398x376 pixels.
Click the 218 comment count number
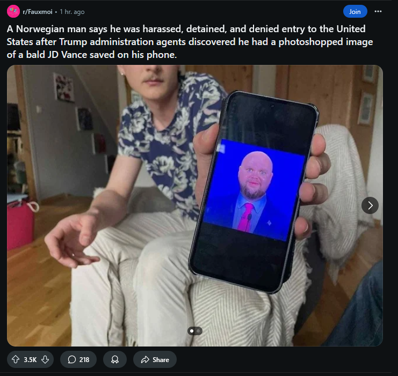84,360
